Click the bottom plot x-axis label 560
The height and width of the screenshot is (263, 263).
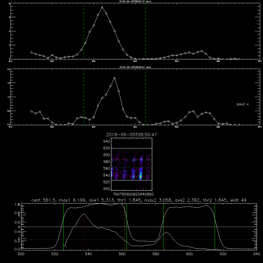(122, 254)
